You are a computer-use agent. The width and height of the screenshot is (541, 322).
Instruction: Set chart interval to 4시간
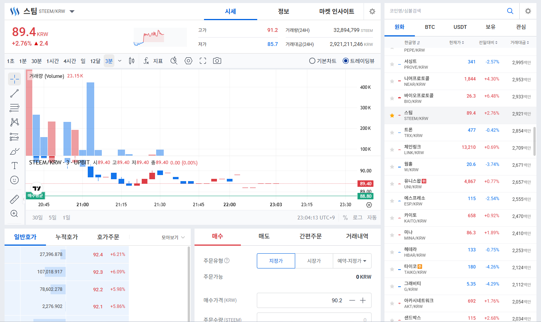70,61
